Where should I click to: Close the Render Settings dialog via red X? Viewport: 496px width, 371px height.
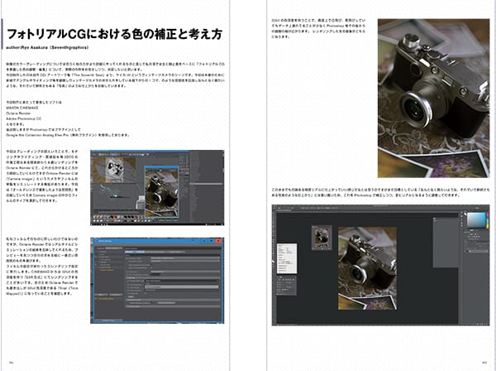[218, 241]
